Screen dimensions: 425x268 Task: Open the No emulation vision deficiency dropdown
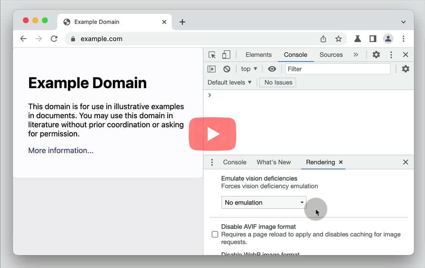point(264,203)
